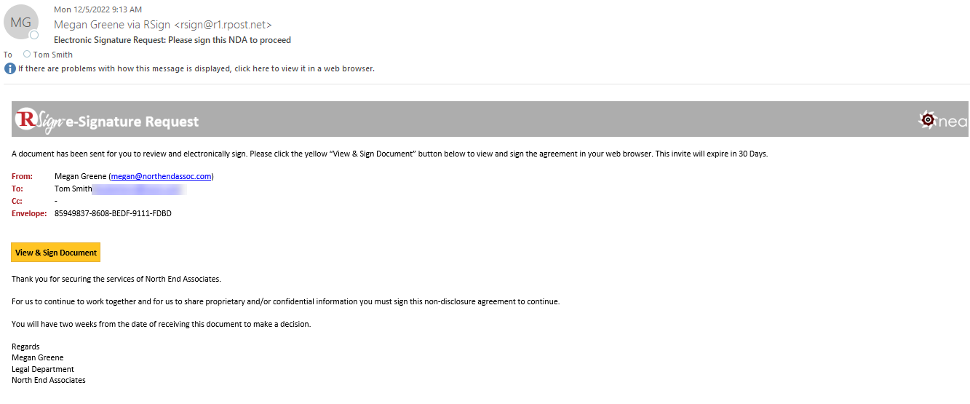Click the presence status dot on MG avatar
This screenshot has width=970, height=404.
coord(33,35)
